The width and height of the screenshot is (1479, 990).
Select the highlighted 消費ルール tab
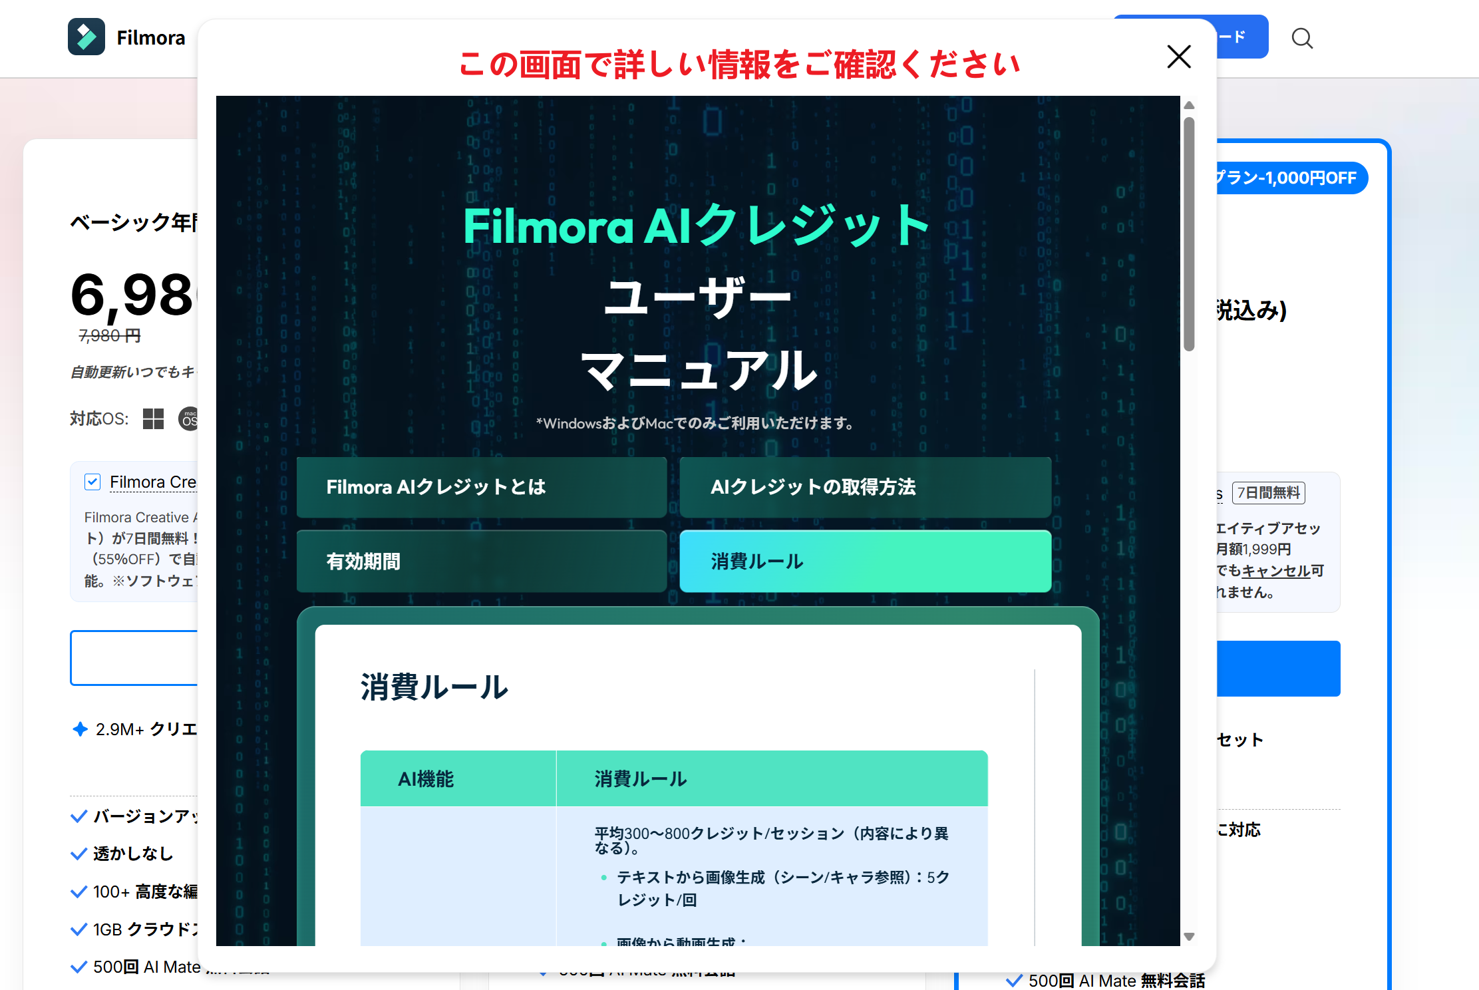pyautogui.click(x=866, y=562)
